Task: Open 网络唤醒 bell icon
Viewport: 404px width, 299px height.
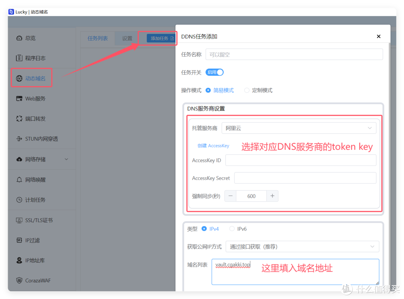Action: click(x=19, y=180)
